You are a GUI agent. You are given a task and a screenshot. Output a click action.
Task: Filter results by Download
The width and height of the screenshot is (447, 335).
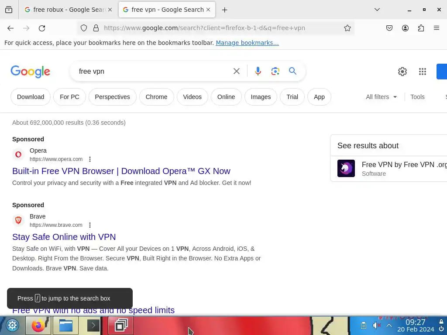click(x=31, y=97)
